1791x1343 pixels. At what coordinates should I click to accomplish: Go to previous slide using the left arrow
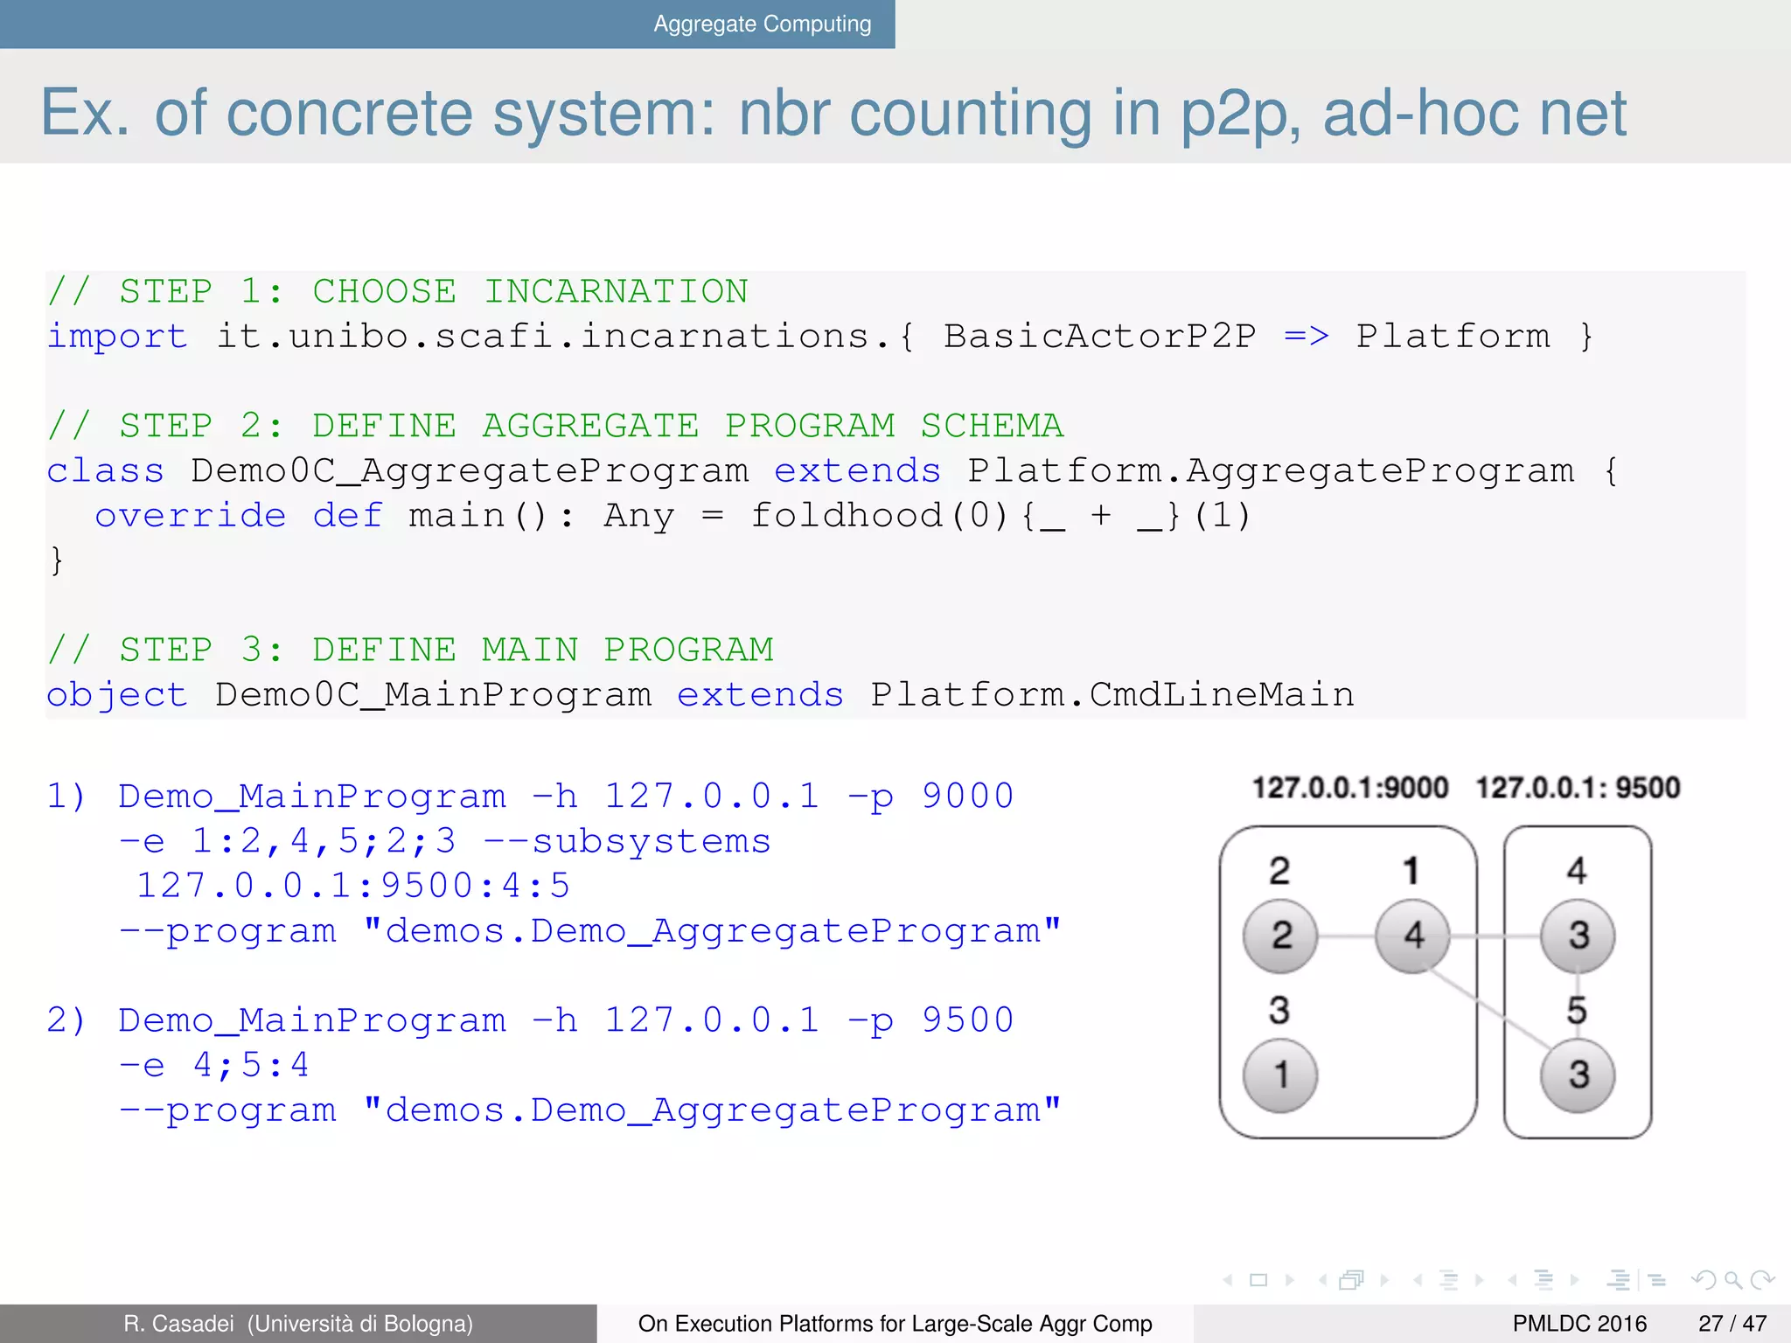pos(1229,1280)
